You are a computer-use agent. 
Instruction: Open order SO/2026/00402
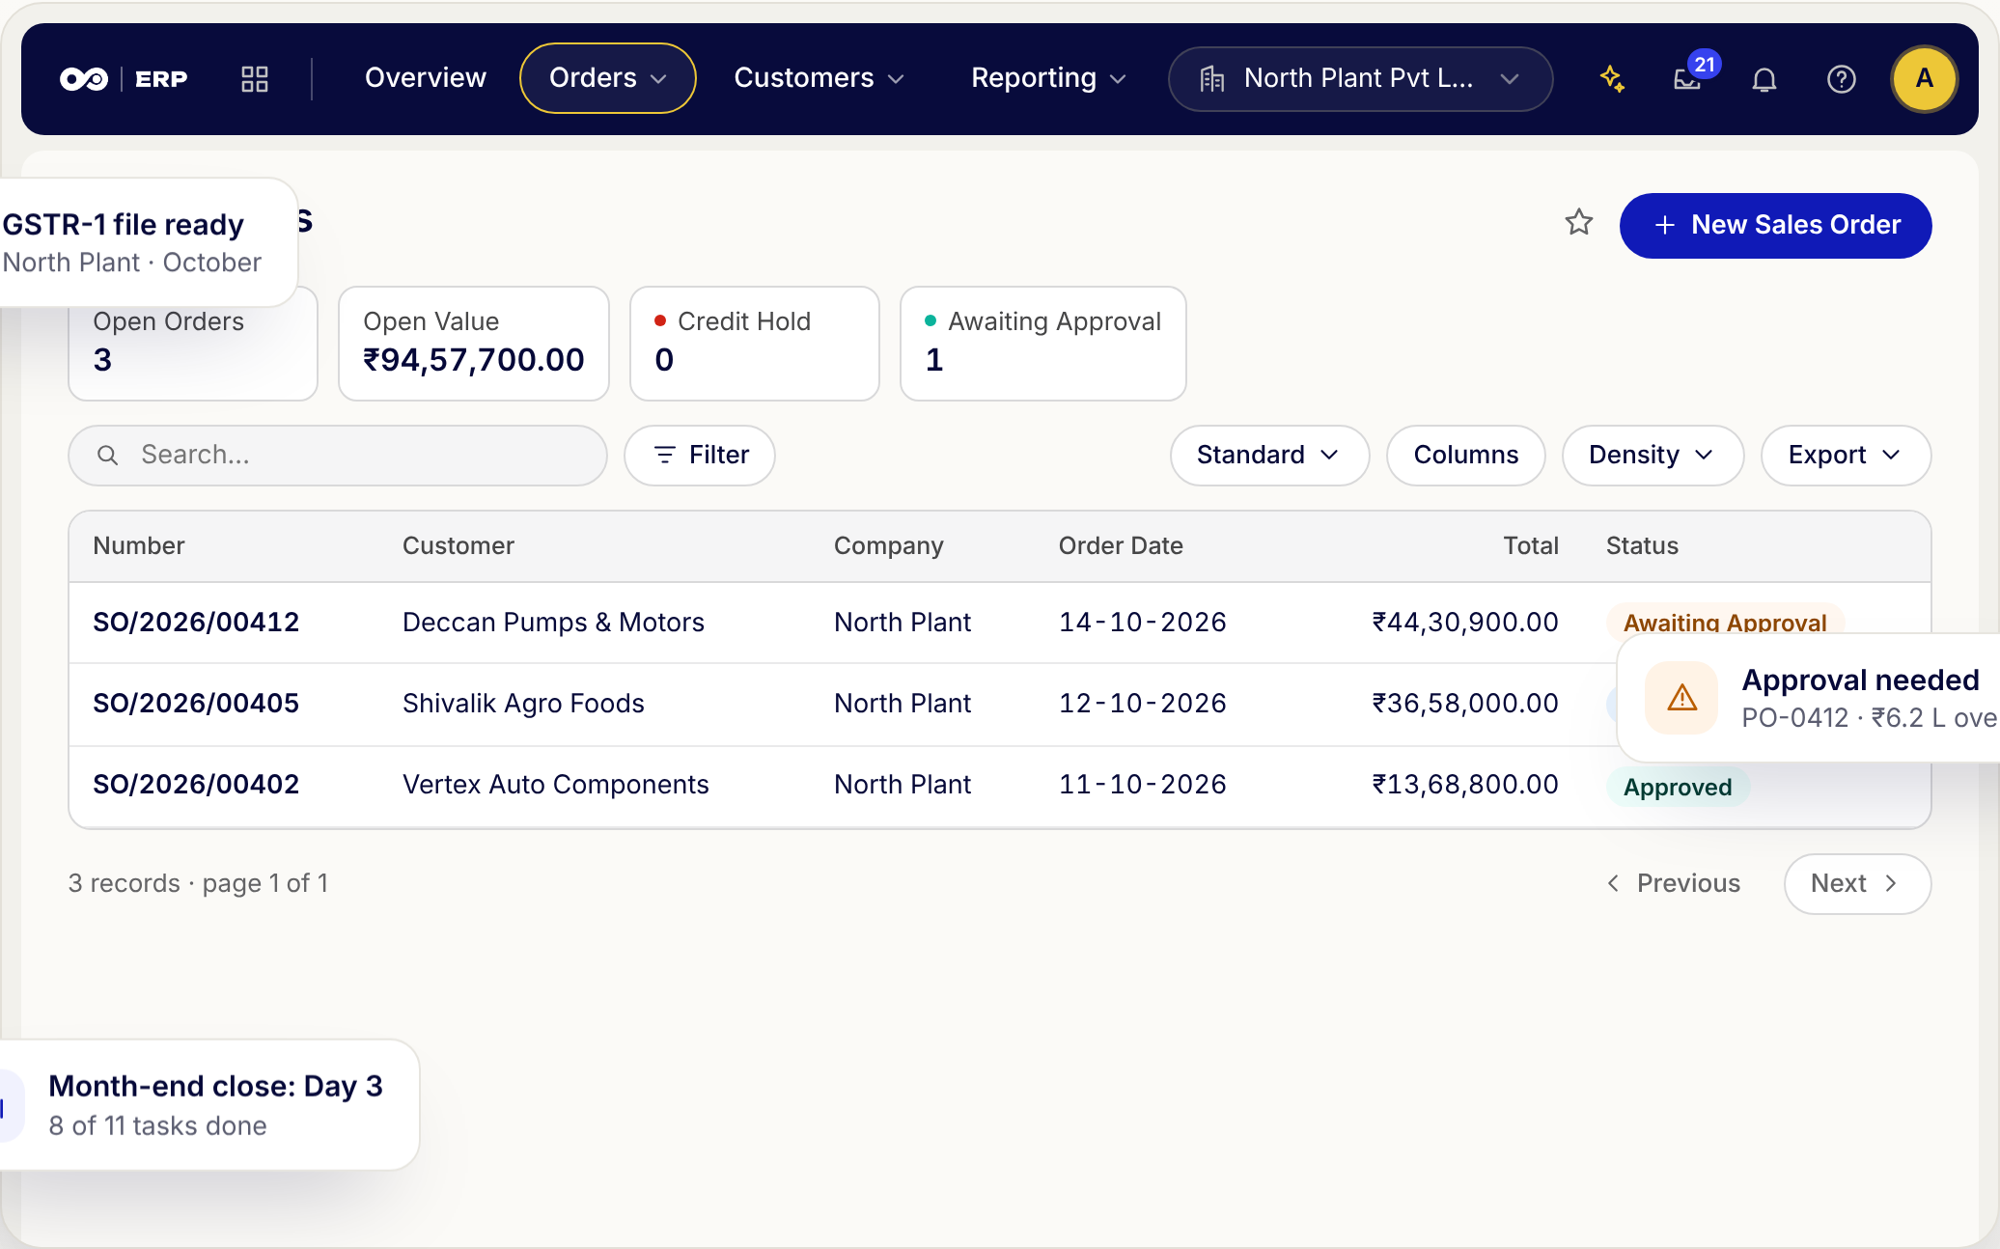(196, 785)
